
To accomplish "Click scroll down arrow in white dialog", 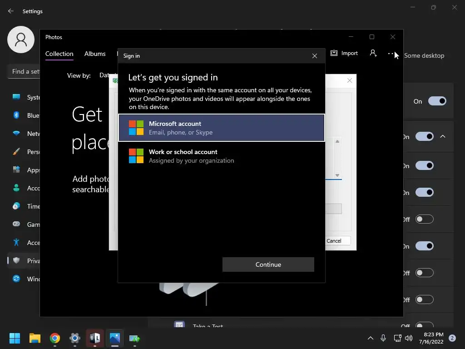I will [337, 175].
